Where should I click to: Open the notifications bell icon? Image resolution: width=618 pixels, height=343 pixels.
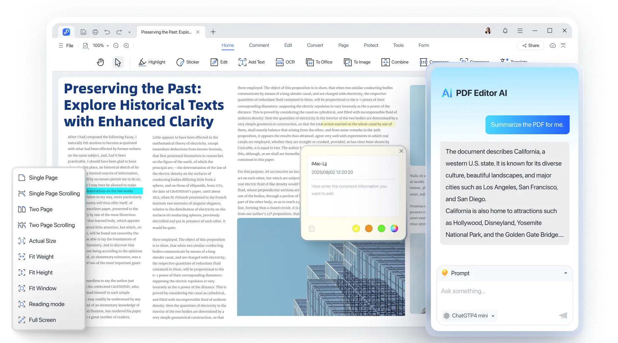coord(505,31)
